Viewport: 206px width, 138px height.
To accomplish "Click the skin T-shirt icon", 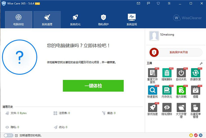I will click(x=158, y=3).
